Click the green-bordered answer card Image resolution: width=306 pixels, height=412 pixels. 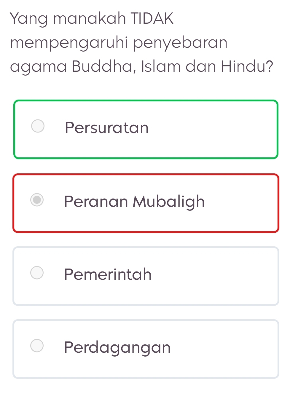(x=208, y=130)
